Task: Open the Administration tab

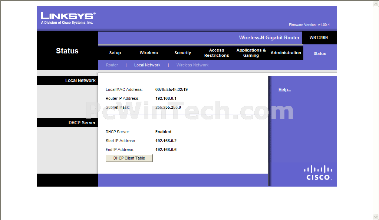Action: click(286, 53)
